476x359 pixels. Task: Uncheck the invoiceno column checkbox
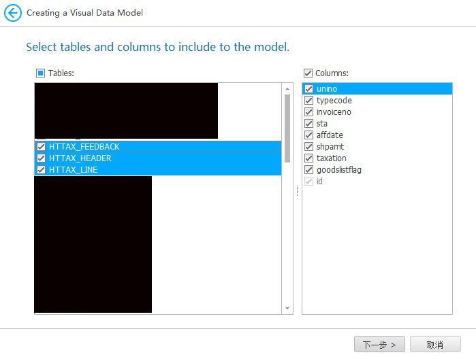point(308,112)
